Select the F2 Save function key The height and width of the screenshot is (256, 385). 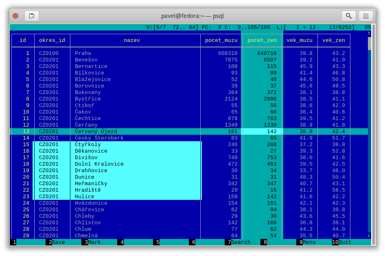click(x=55, y=242)
